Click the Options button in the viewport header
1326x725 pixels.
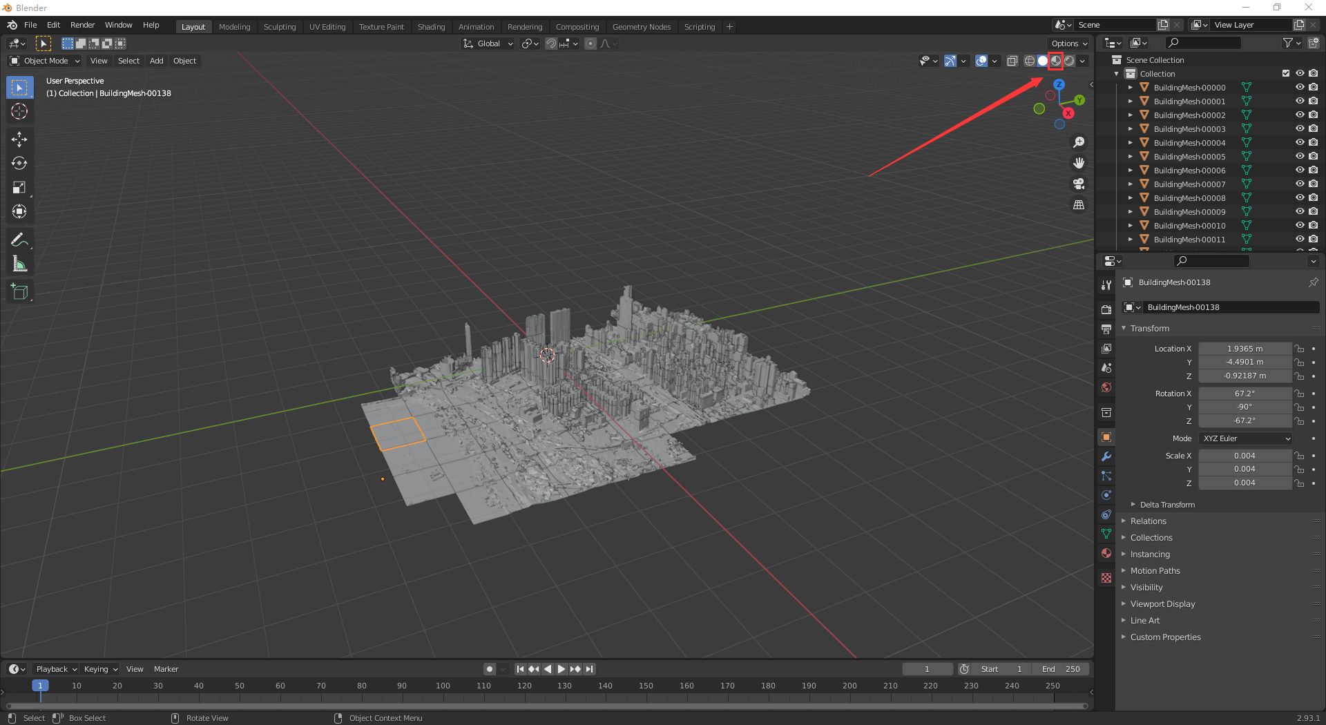[1069, 43]
